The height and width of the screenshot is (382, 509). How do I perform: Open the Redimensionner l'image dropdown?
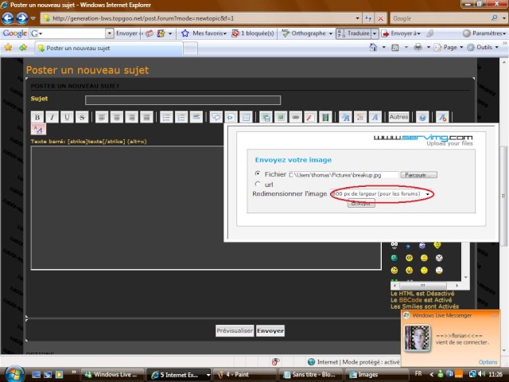(382, 194)
